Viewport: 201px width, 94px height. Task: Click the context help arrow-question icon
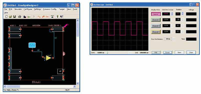[61, 17]
